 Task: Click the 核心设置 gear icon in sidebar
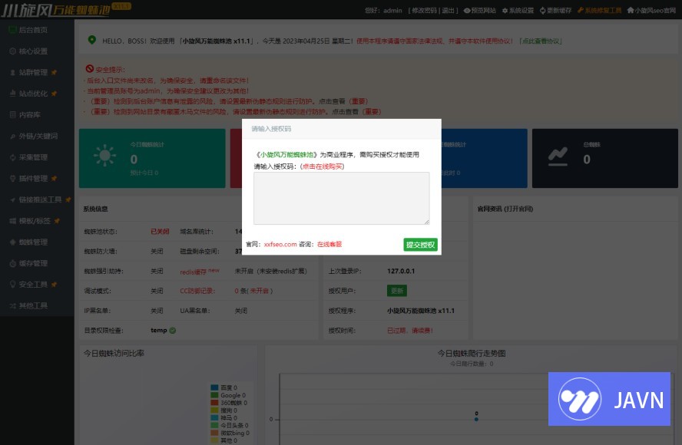[12, 51]
